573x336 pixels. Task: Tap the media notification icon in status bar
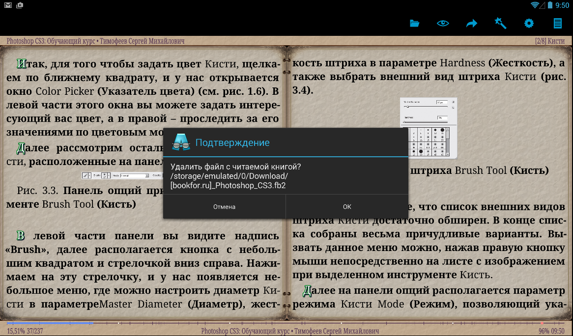point(20,5)
